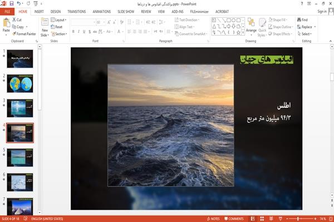Switch to the TRANSITIONS tab
Image resolution: width=334 pixels, height=222 pixels.
[x=77, y=12]
